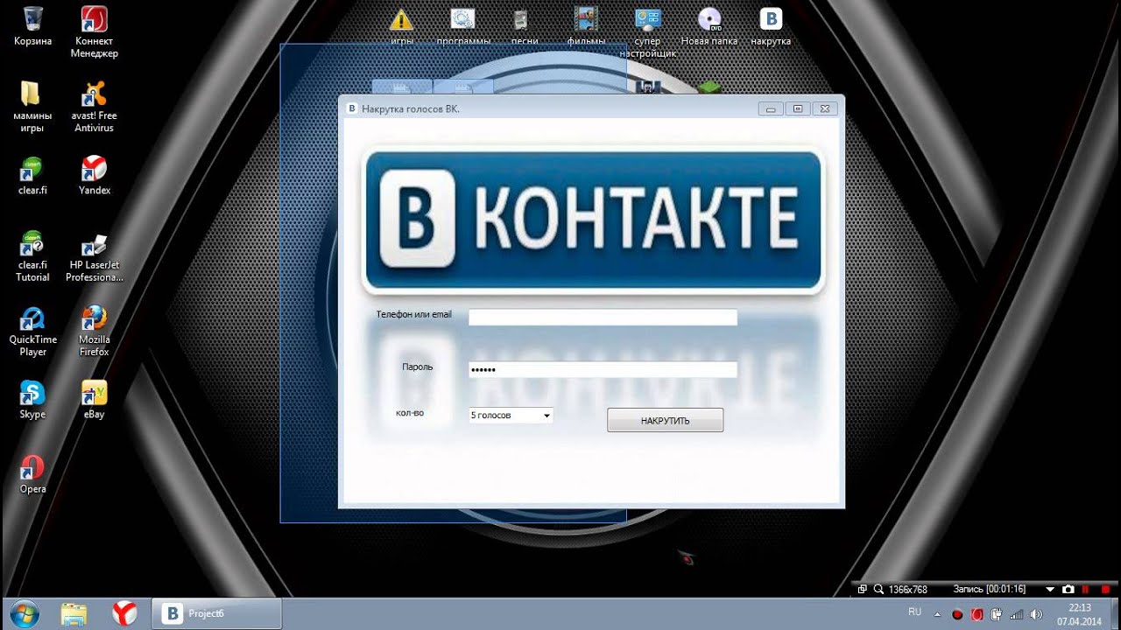Viewport: 1121px width, 630px height.
Task: Open HP LaserJet Professional shortcut
Action: tap(95, 256)
